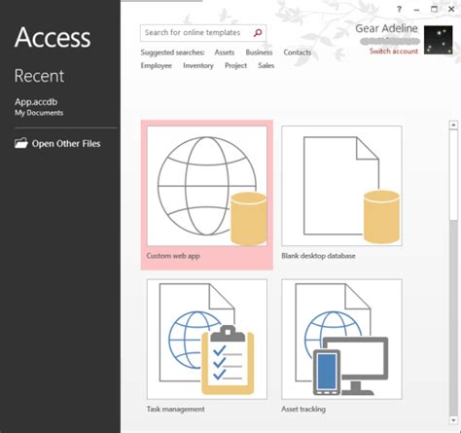Image resolution: width=461 pixels, height=433 pixels.
Task: Click the Sales suggested search
Action: pos(266,66)
